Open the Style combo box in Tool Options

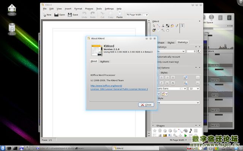tap(178, 103)
